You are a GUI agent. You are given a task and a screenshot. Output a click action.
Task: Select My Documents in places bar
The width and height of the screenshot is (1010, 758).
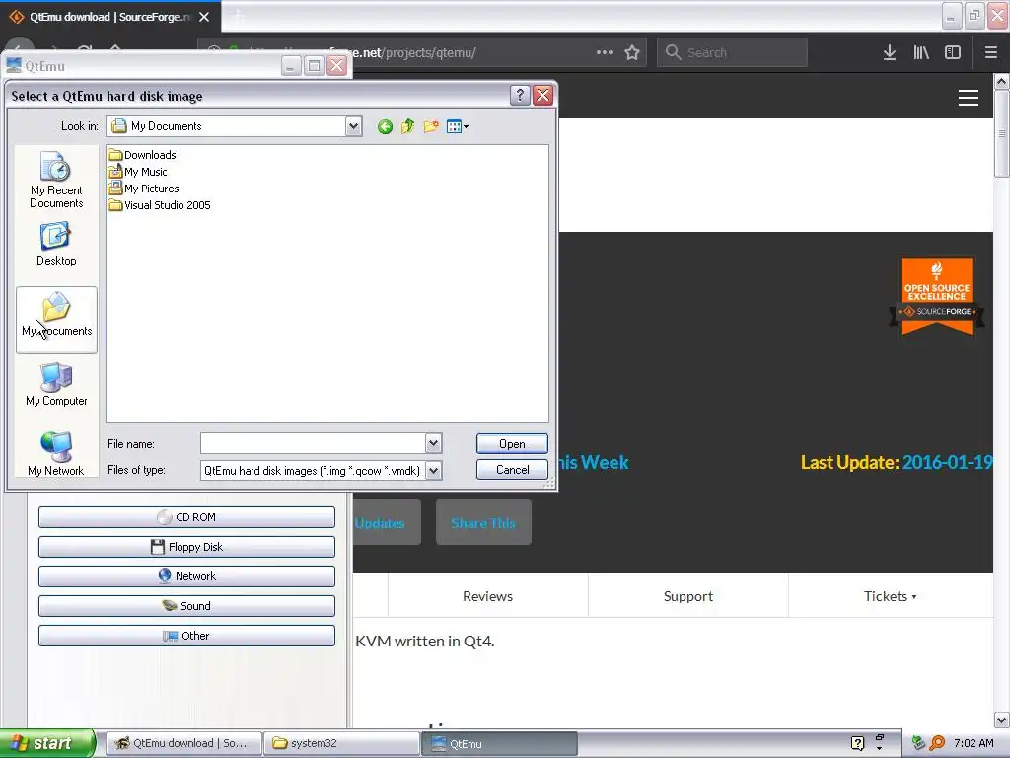coord(56,320)
